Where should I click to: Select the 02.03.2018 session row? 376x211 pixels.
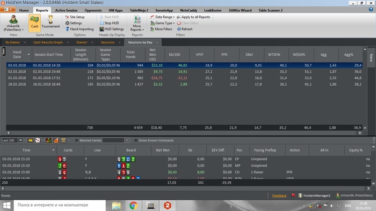pyautogui.click(x=184, y=71)
